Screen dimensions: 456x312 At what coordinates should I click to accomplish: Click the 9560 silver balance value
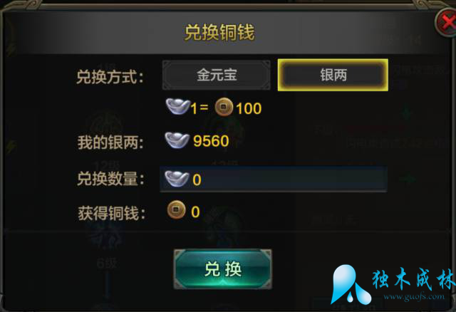click(211, 141)
